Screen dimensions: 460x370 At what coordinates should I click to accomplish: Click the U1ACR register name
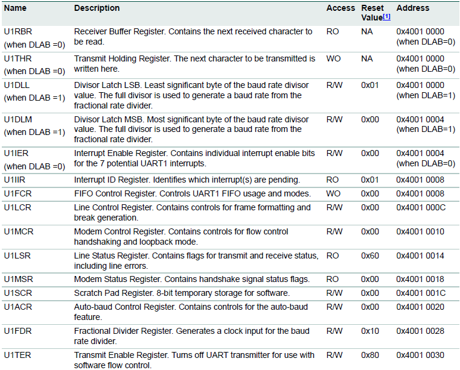click(16, 307)
